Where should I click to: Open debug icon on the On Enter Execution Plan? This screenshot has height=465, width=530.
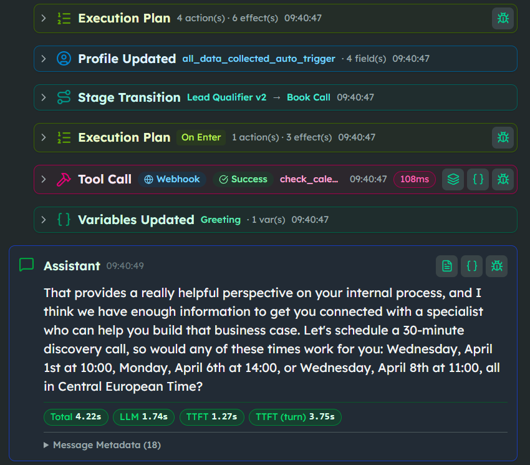pos(503,137)
